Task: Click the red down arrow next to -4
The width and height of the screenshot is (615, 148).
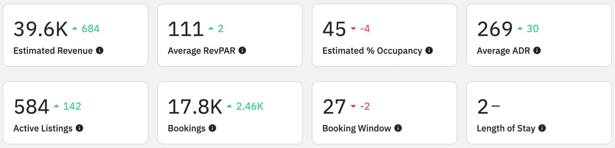Action: click(x=353, y=29)
